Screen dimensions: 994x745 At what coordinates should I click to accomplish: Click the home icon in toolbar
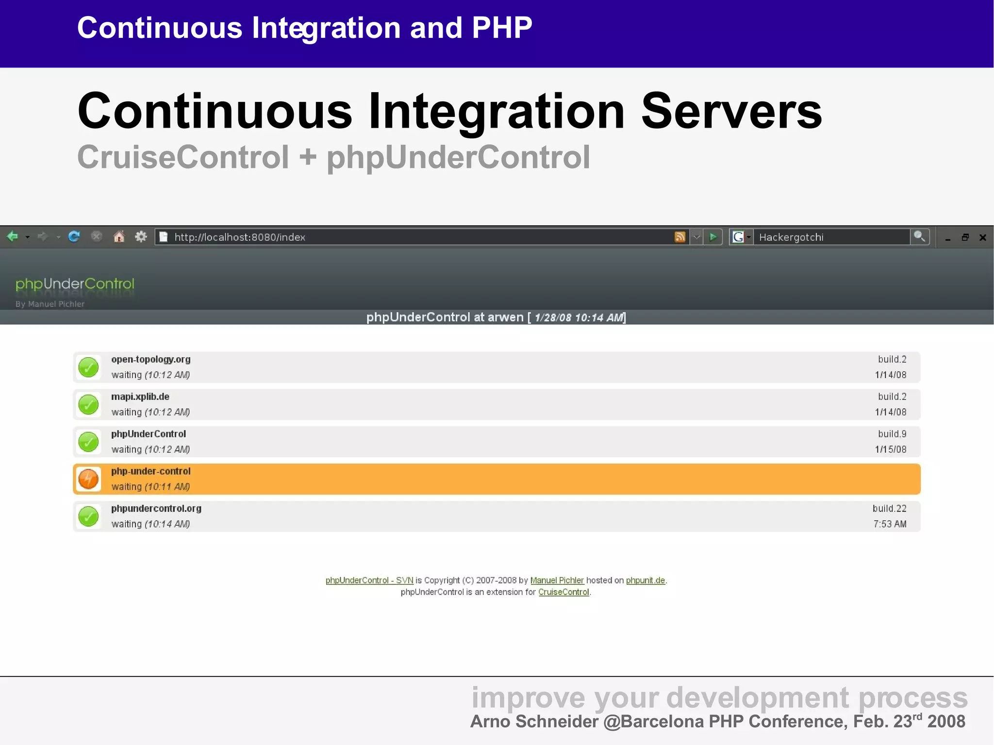click(119, 236)
